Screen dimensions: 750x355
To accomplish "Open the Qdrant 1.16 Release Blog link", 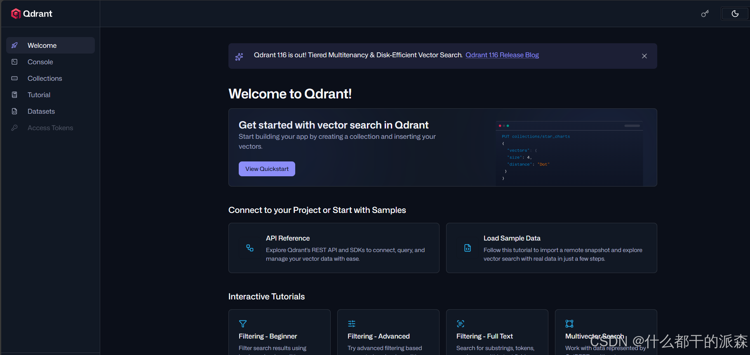I will click(502, 55).
